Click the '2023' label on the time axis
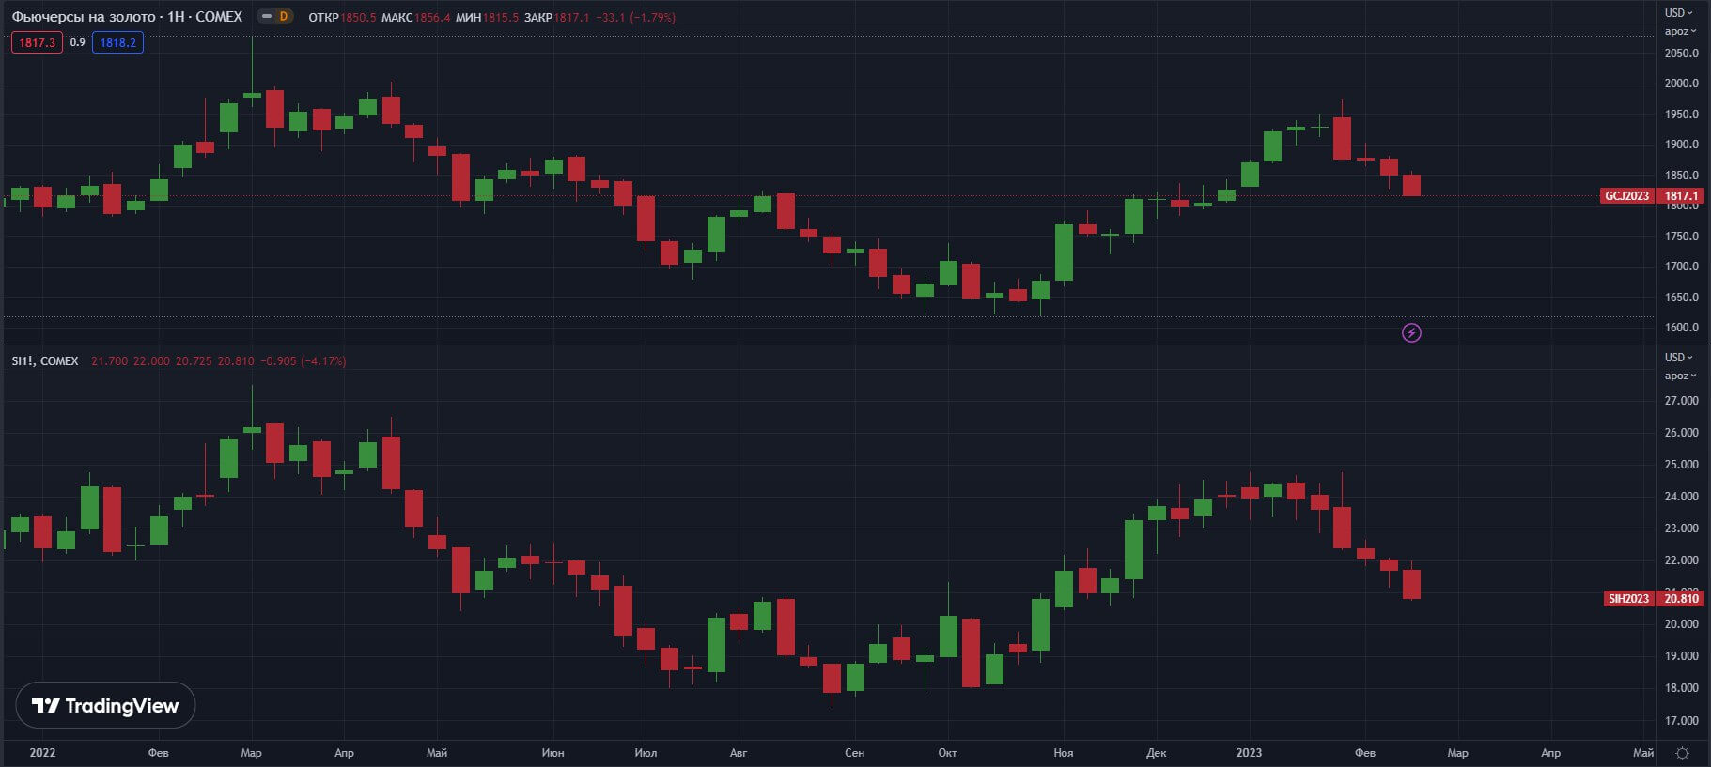Image resolution: width=1711 pixels, height=767 pixels. click(x=1249, y=753)
